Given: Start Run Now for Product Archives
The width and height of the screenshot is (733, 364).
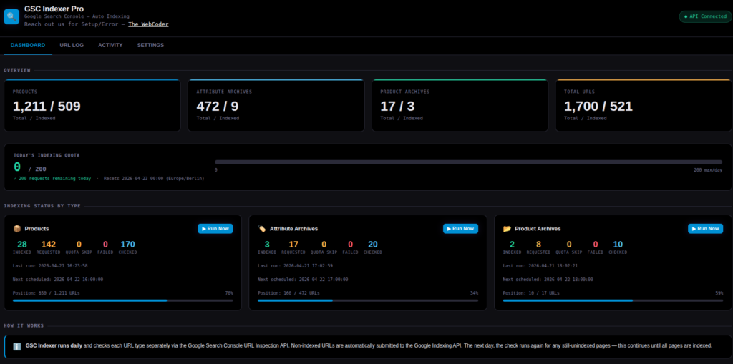Looking at the screenshot, I should 705,229.
